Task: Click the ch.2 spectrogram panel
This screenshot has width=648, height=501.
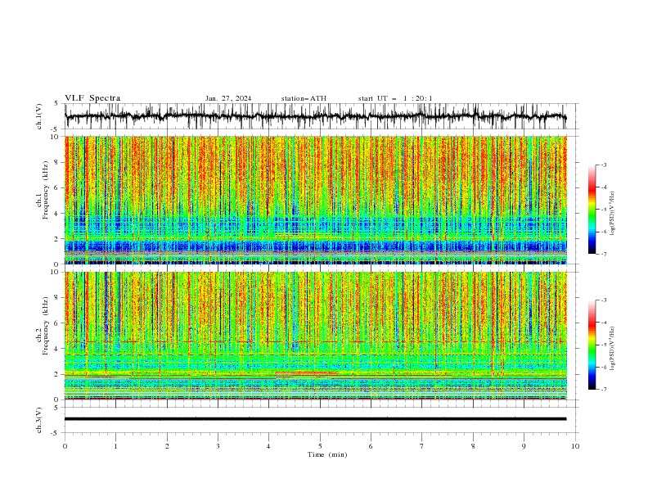Action: 315,336
